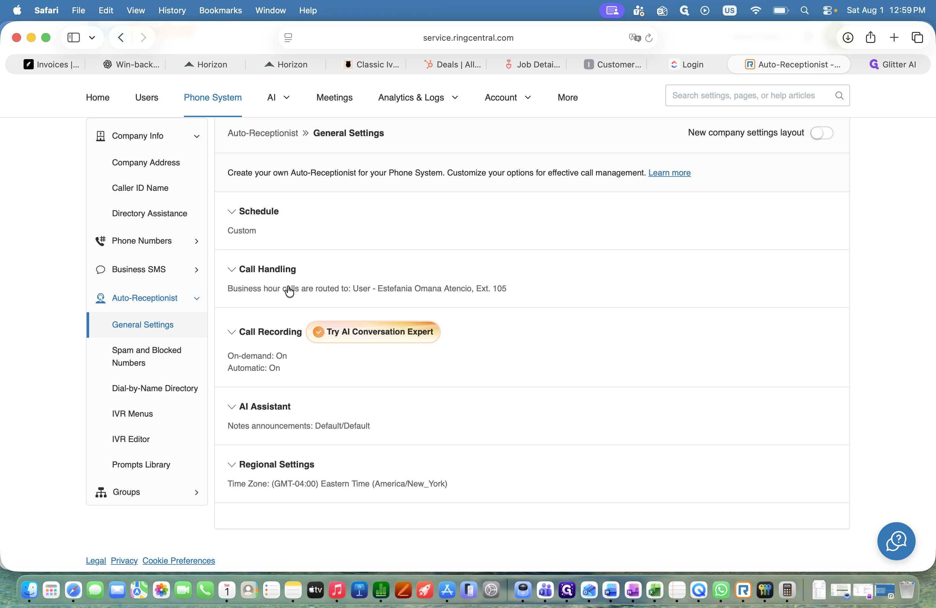The width and height of the screenshot is (936, 608).
Task: Click the Wi-Fi icon in menu bar
Action: pos(755,10)
